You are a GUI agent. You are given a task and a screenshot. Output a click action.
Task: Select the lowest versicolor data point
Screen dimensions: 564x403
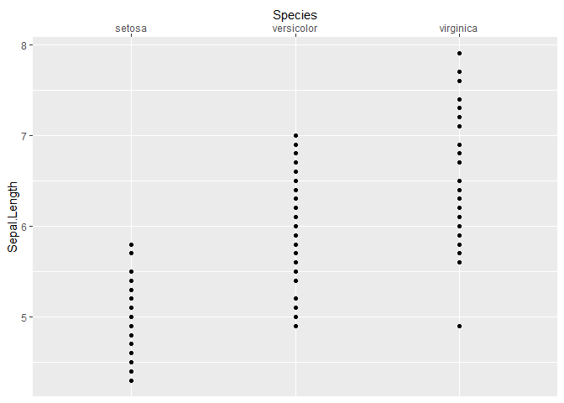coord(295,327)
